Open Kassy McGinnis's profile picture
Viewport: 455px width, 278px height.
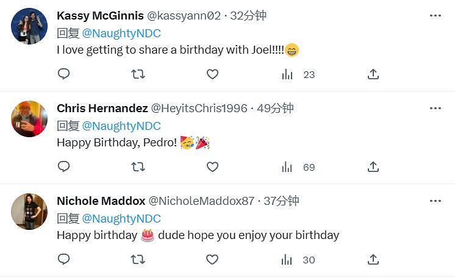point(29,26)
